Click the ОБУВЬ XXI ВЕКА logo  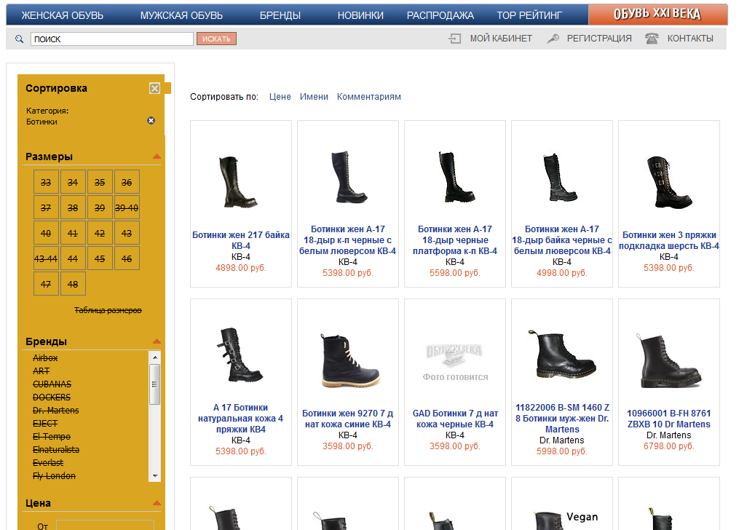(657, 15)
